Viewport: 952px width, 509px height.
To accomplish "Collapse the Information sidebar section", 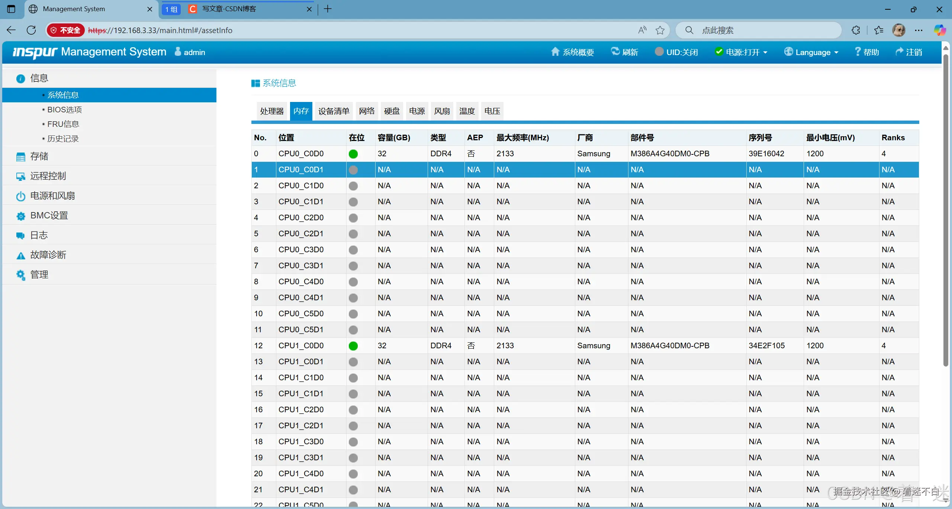I will coord(39,78).
